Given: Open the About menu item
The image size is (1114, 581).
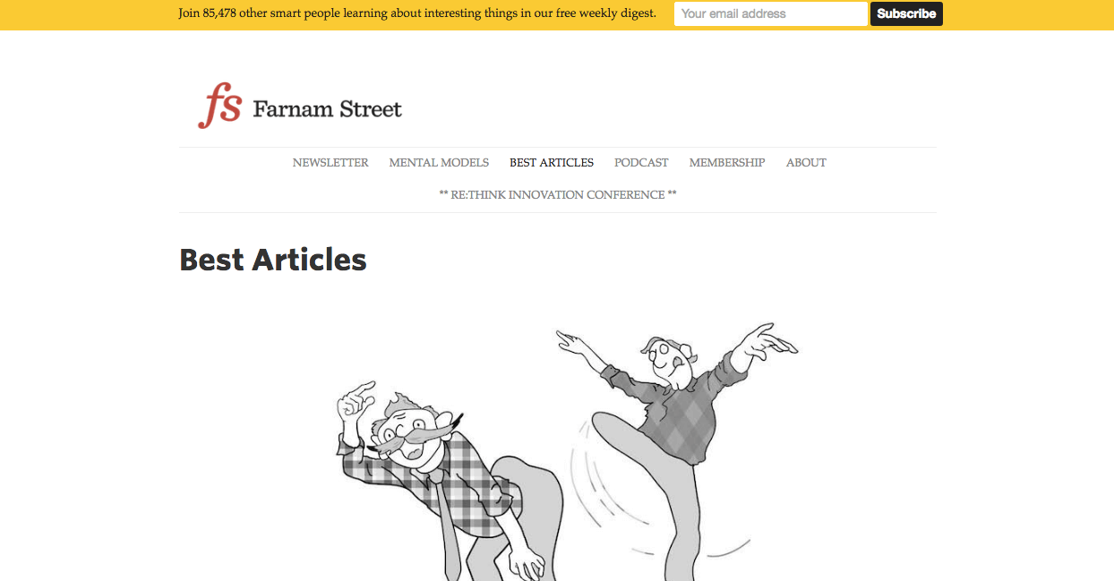Looking at the screenshot, I should (806, 163).
